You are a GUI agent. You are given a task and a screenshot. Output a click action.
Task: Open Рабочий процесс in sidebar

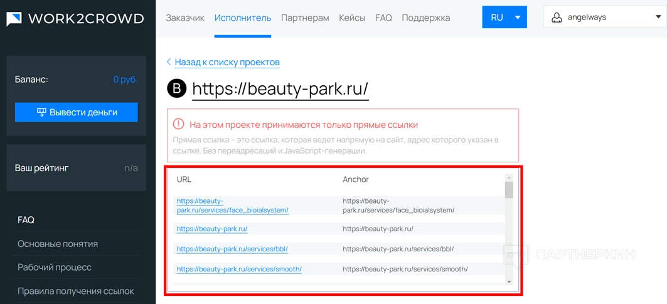tap(55, 268)
